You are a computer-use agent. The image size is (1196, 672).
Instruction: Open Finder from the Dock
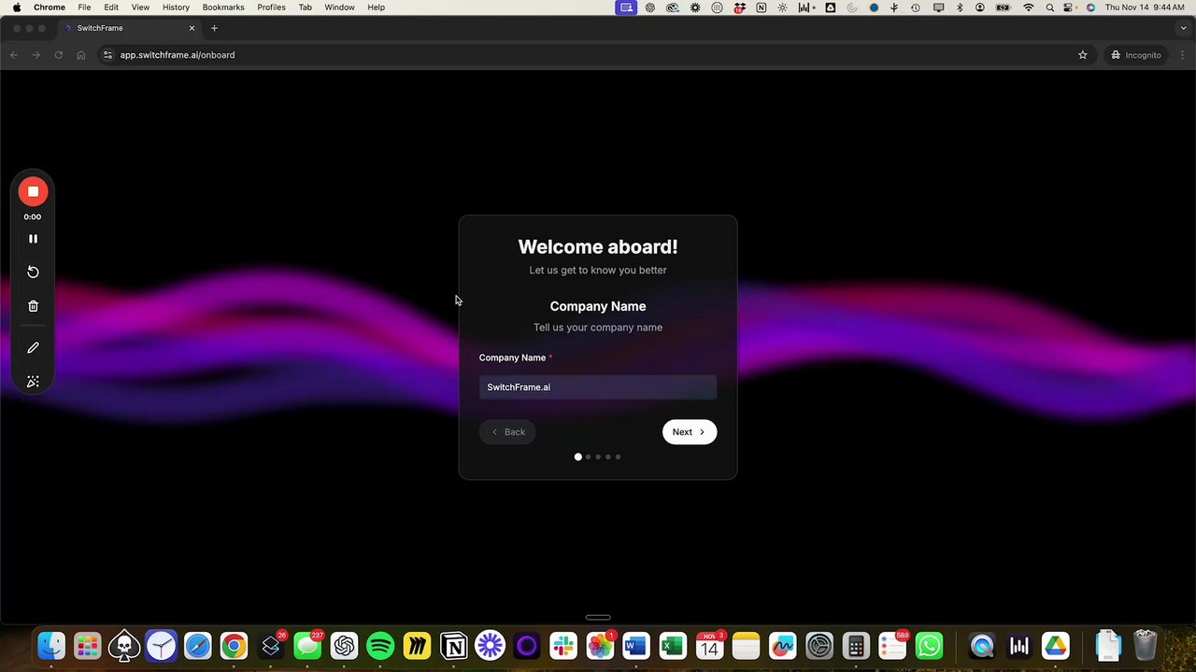(x=51, y=646)
